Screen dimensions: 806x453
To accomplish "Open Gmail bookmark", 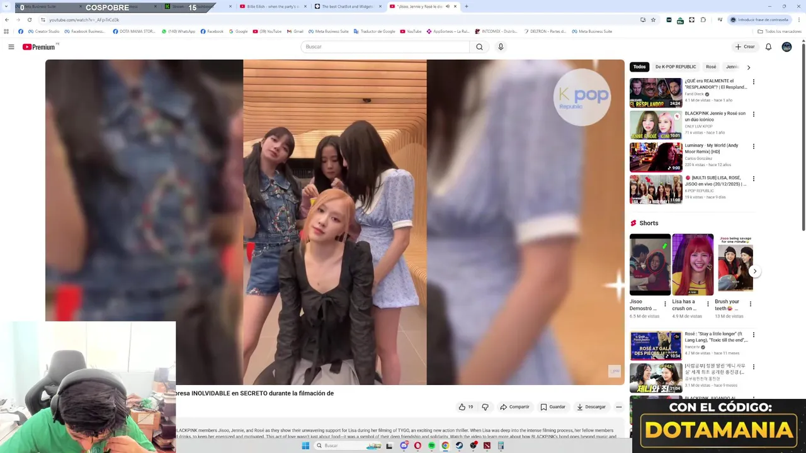I will coord(295,31).
